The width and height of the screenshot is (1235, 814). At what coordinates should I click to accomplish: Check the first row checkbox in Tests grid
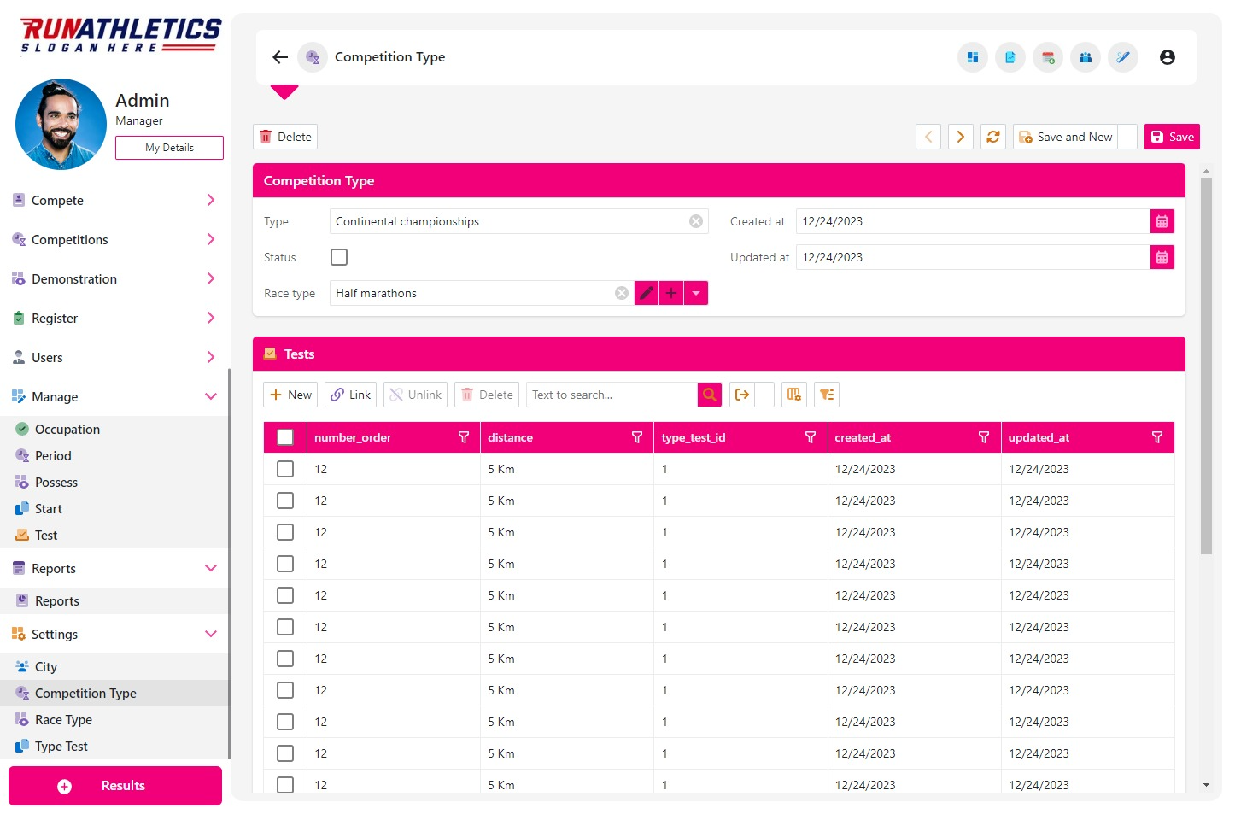[x=285, y=468]
